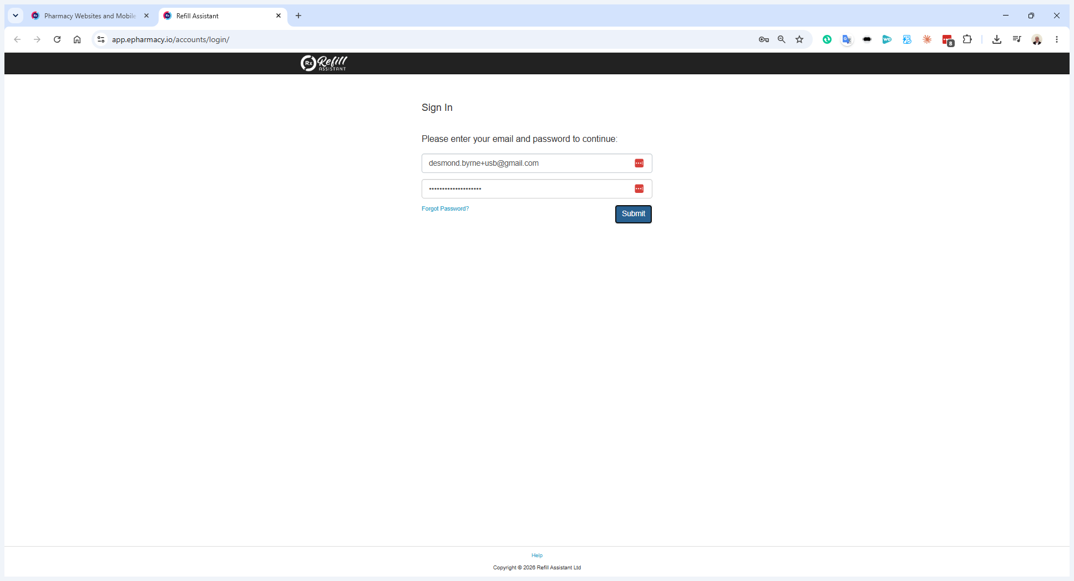Open the Help link in footer
1074x581 pixels.
537,555
